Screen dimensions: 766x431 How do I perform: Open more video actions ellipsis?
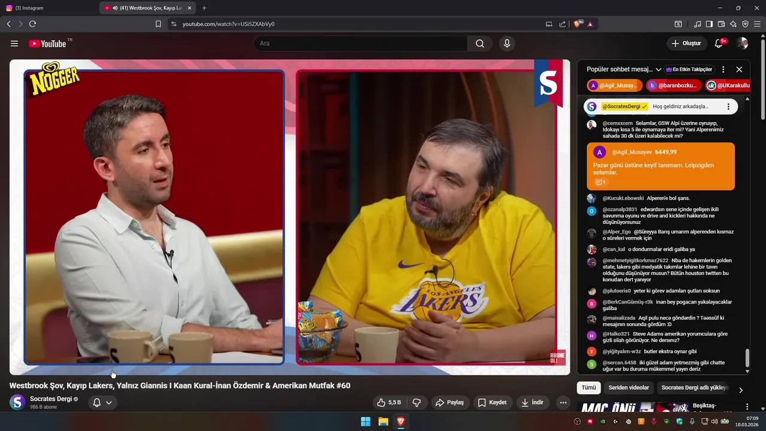[x=563, y=402]
